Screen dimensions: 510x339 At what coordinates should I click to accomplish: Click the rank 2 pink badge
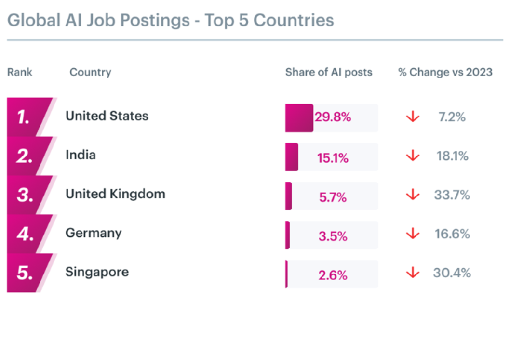tap(29, 156)
